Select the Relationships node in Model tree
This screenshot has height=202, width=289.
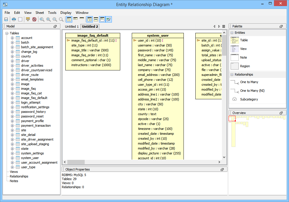click(19, 176)
